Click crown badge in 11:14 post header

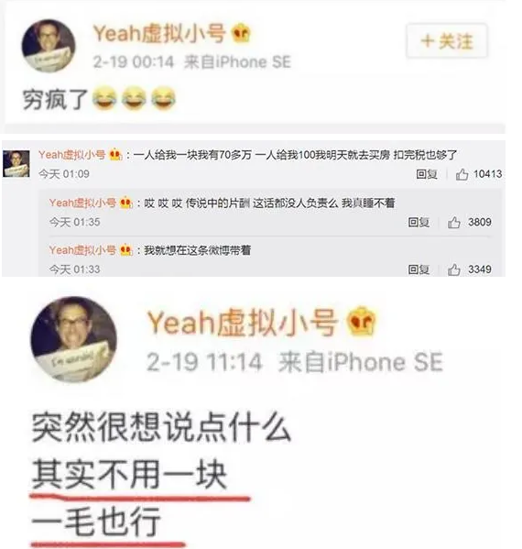pos(362,322)
